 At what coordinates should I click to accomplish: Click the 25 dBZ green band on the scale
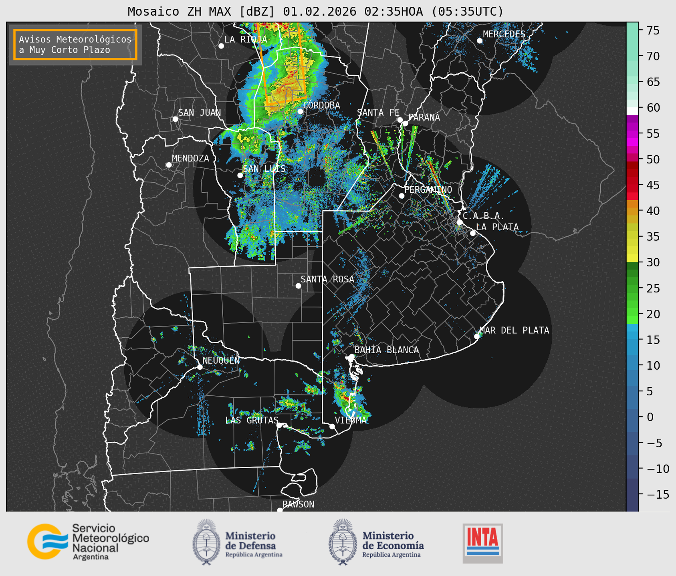pyautogui.click(x=632, y=288)
